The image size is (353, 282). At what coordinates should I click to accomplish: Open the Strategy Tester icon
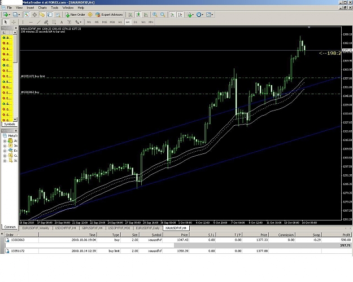[58, 15]
